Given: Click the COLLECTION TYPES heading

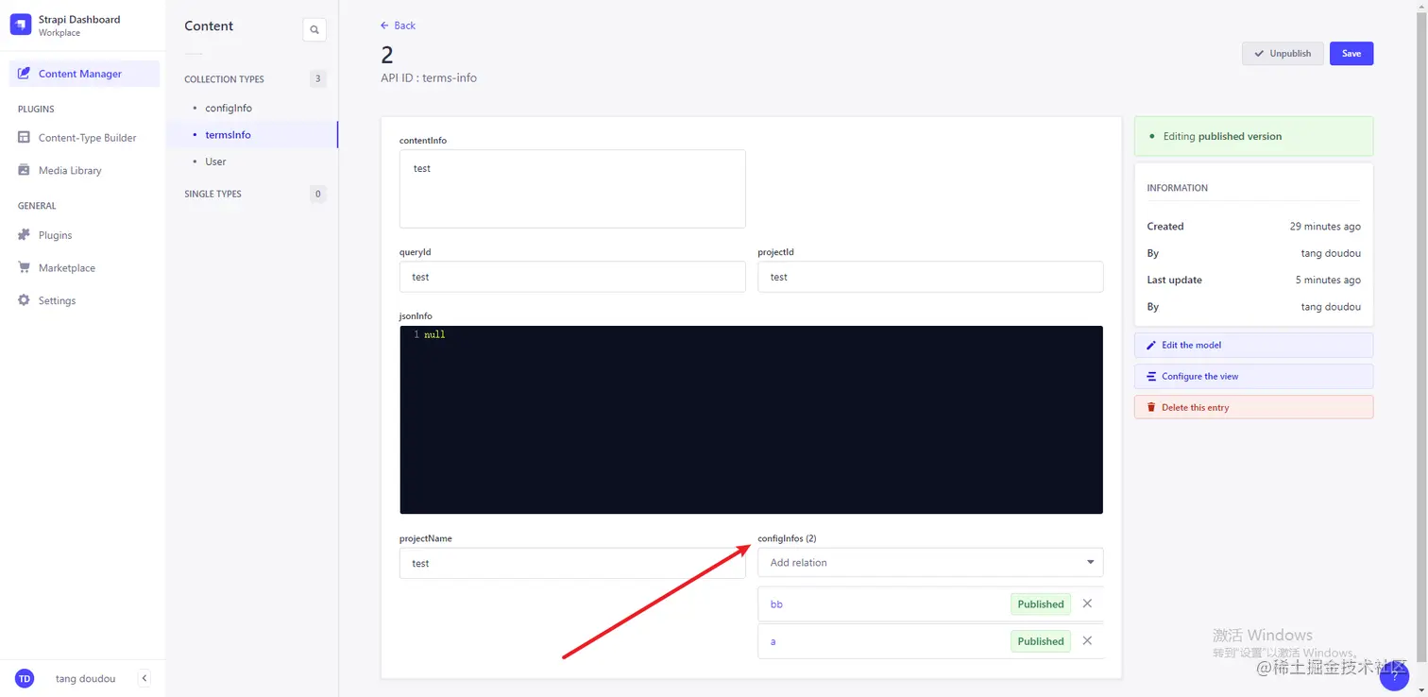Looking at the screenshot, I should tap(224, 79).
